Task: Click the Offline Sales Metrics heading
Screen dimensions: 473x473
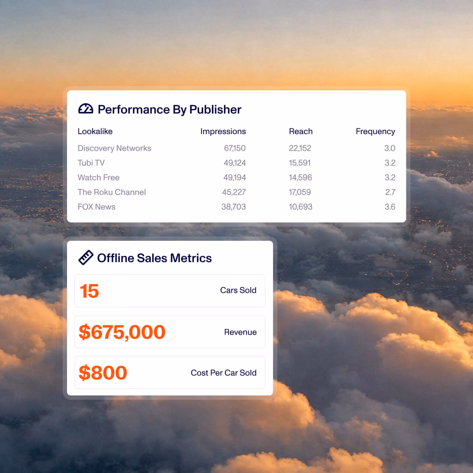Action: coord(154,258)
